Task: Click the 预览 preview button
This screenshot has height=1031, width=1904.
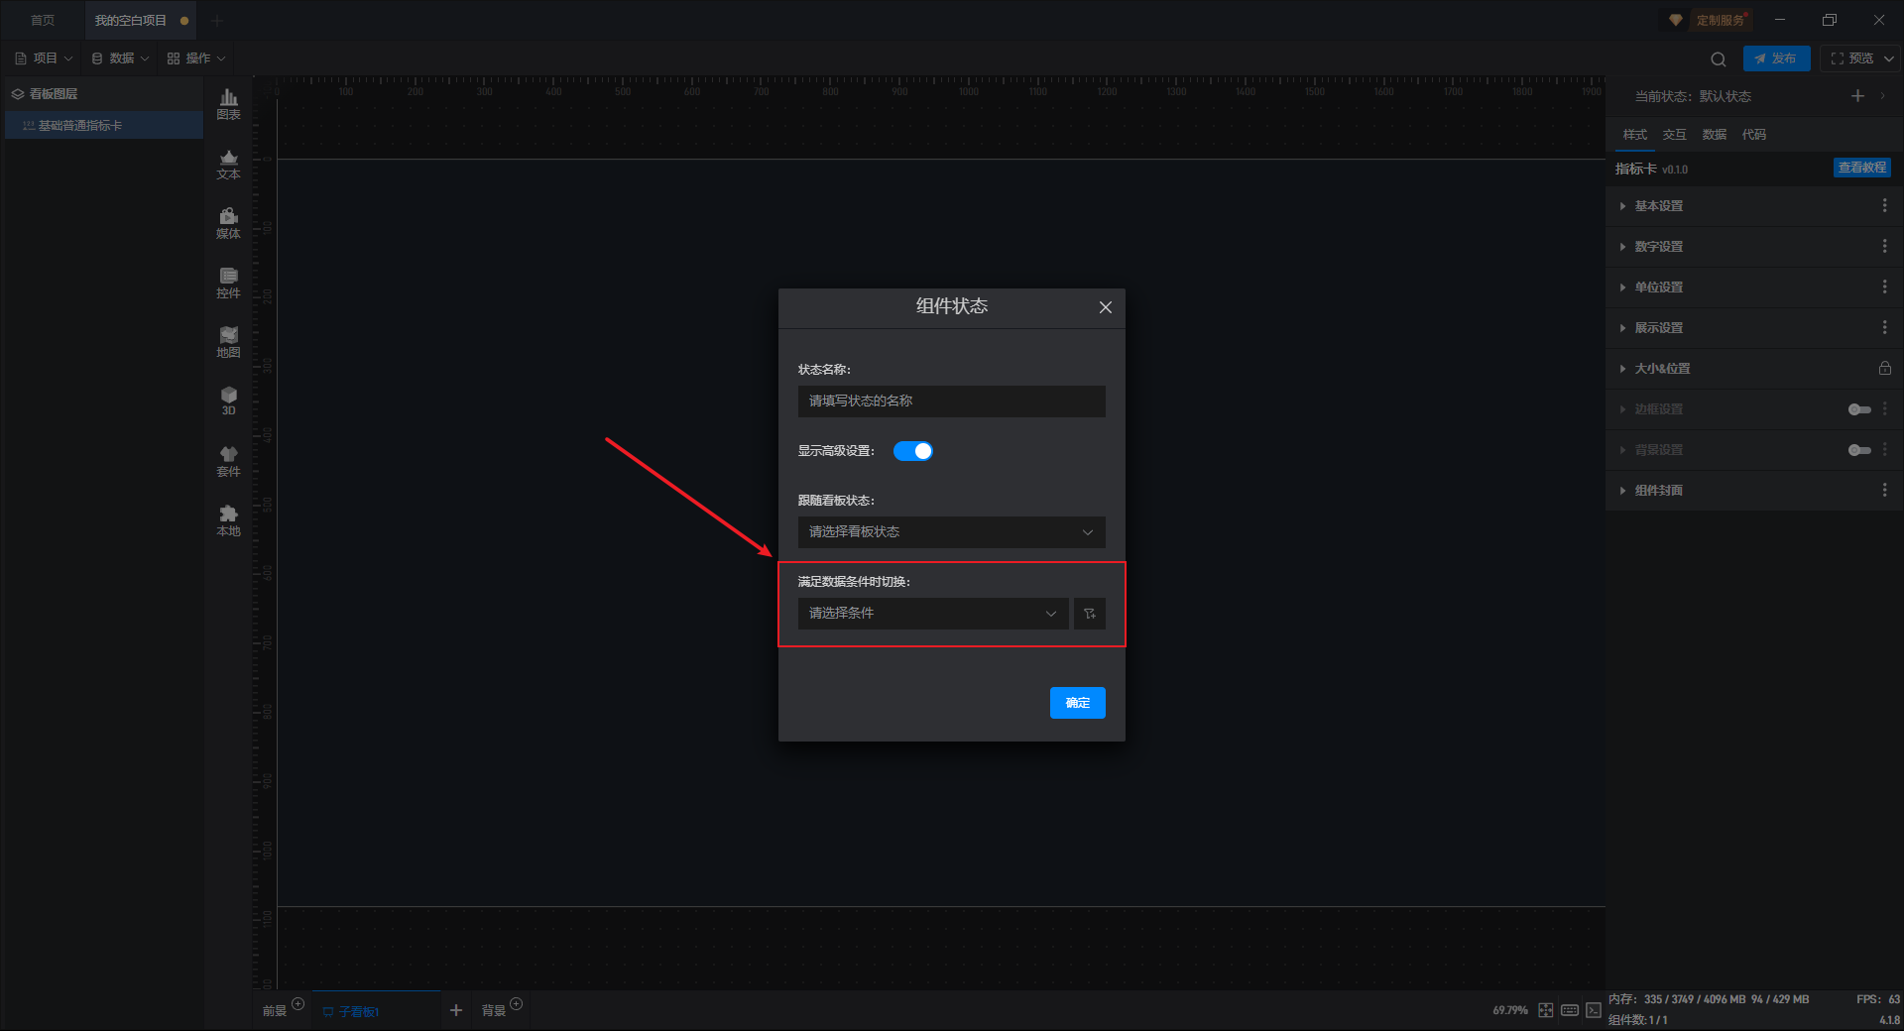Action: [1851, 58]
